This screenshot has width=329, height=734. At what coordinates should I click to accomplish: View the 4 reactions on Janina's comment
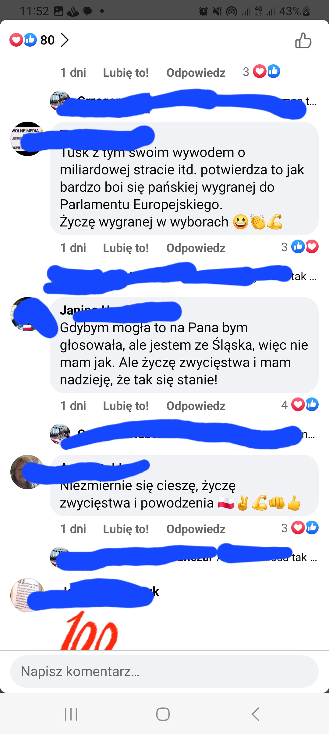[x=300, y=405]
